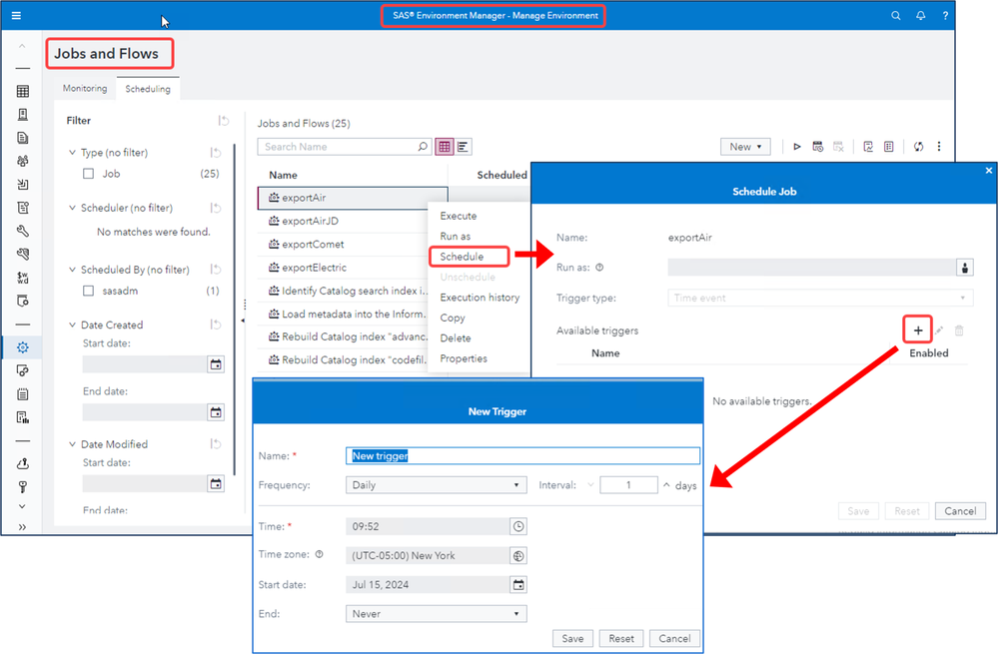Click the Run as info help icon
998x654 pixels.
599,268
